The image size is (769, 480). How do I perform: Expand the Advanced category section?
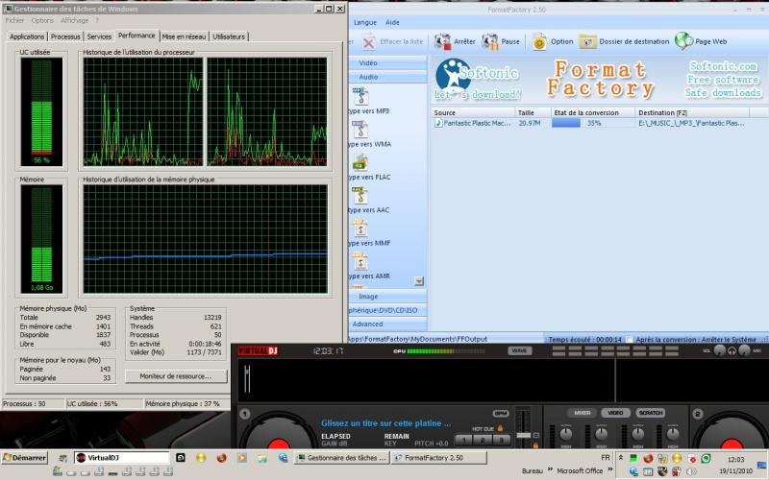[x=369, y=324]
